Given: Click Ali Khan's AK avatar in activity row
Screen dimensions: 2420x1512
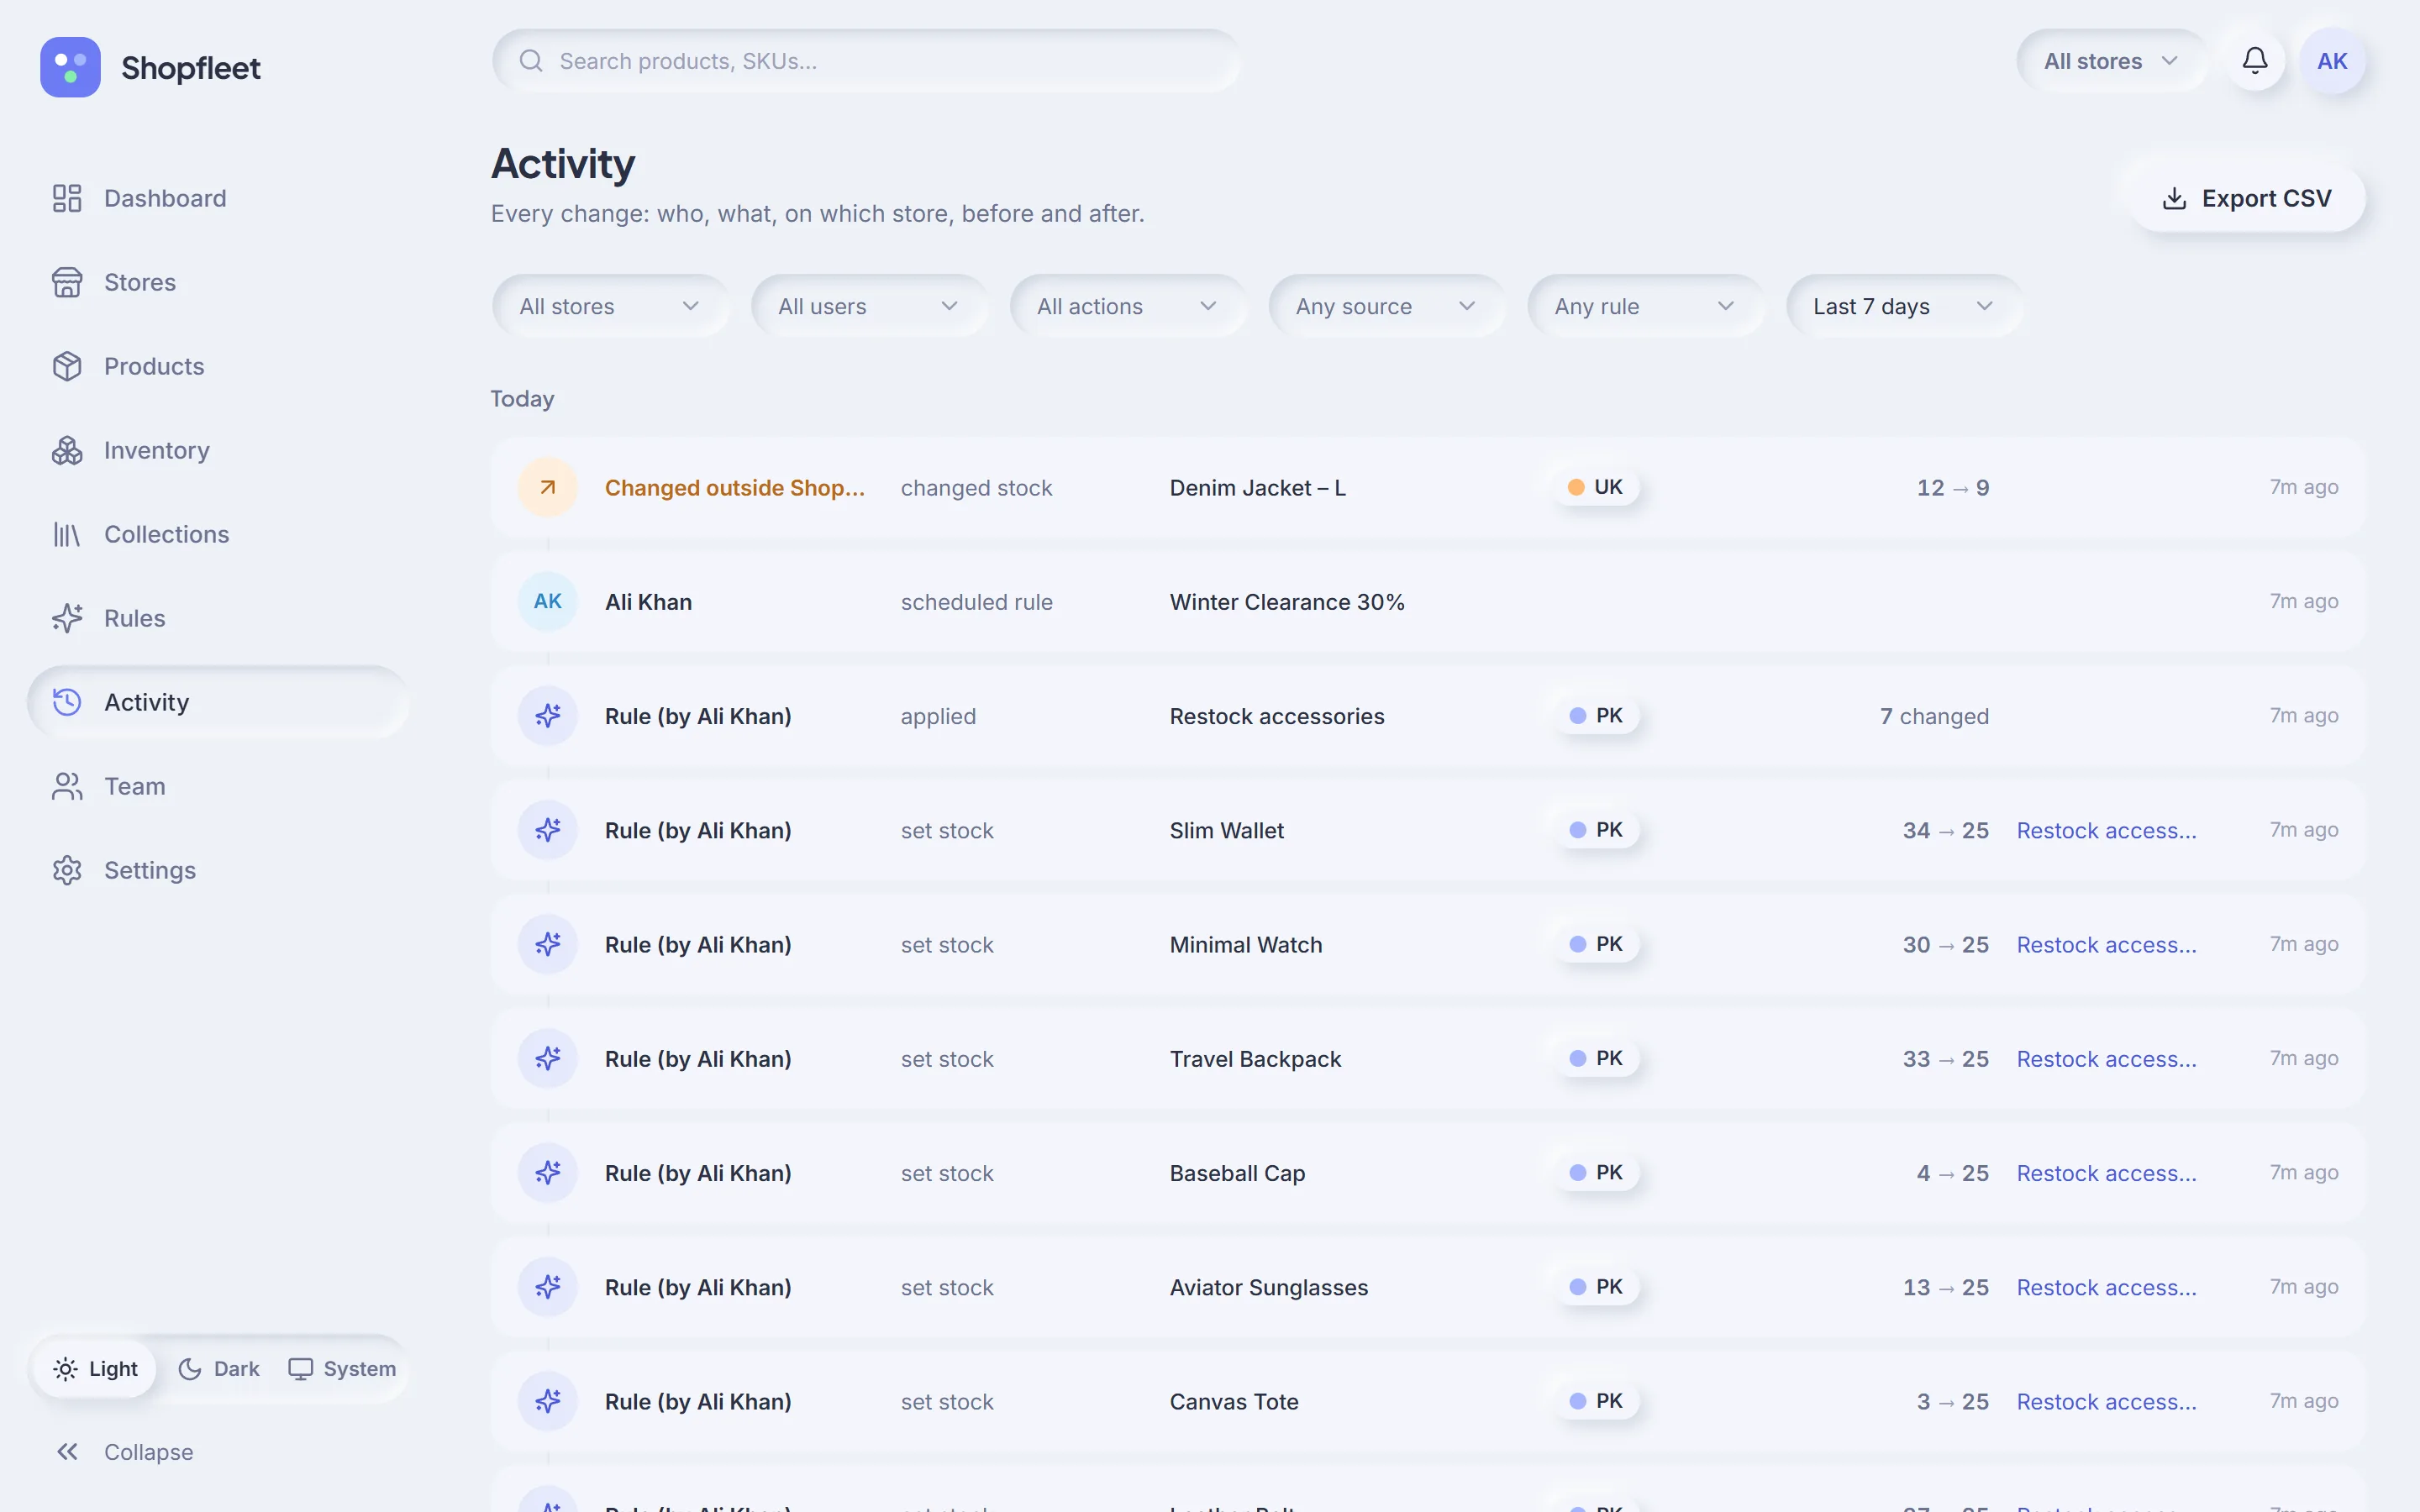Looking at the screenshot, I should (547, 601).
